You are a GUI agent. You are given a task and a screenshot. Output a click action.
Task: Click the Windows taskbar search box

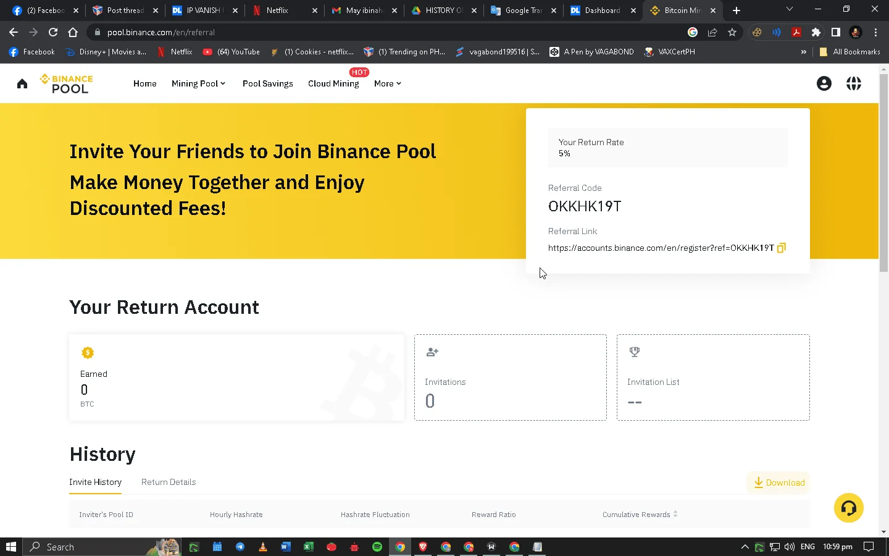102,547
